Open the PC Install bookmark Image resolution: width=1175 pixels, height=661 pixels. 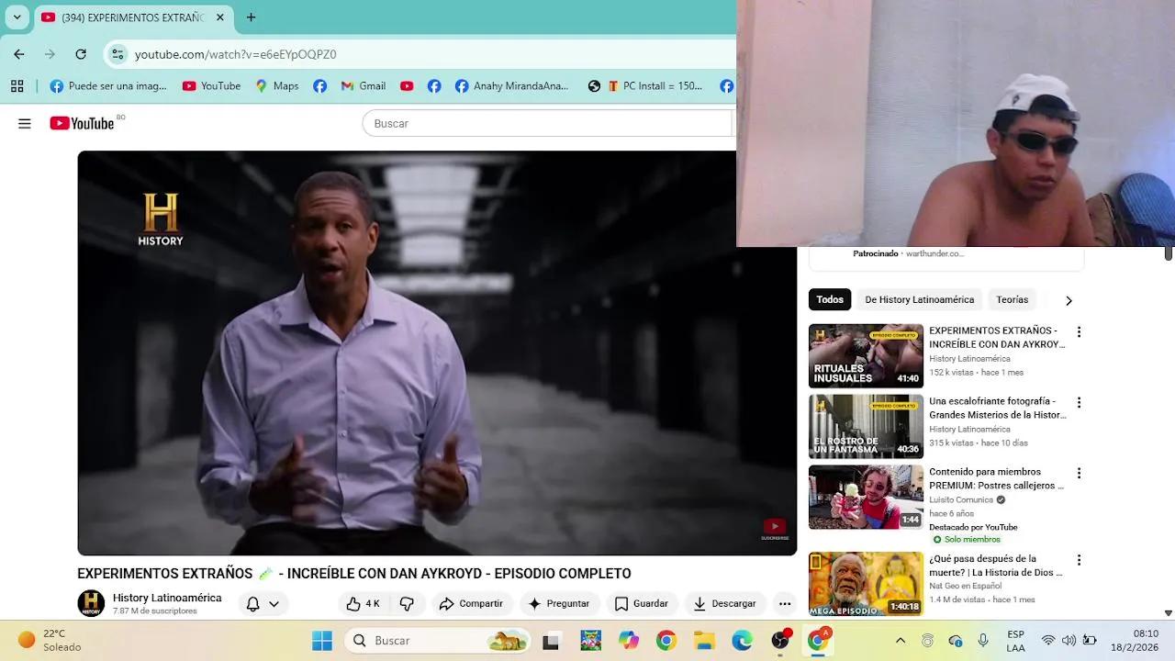655,86
